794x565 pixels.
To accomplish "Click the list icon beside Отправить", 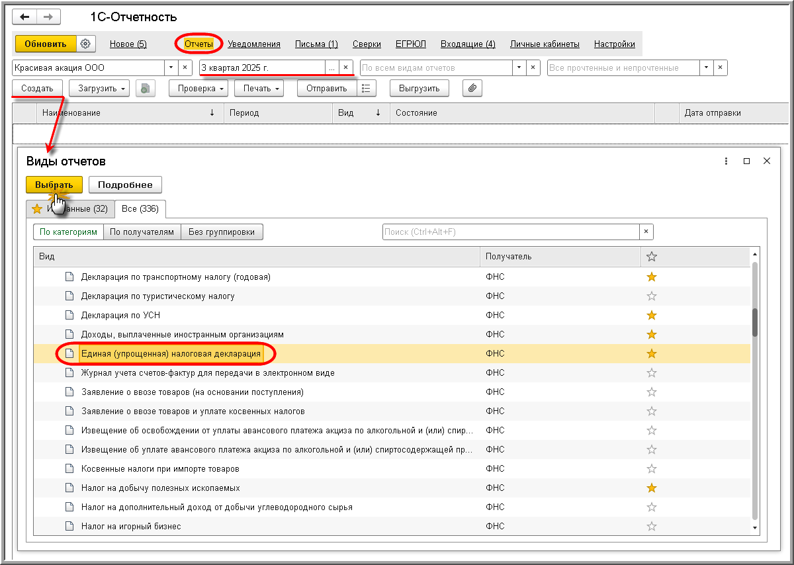I will pyautogui.click(x=367, y=88).
